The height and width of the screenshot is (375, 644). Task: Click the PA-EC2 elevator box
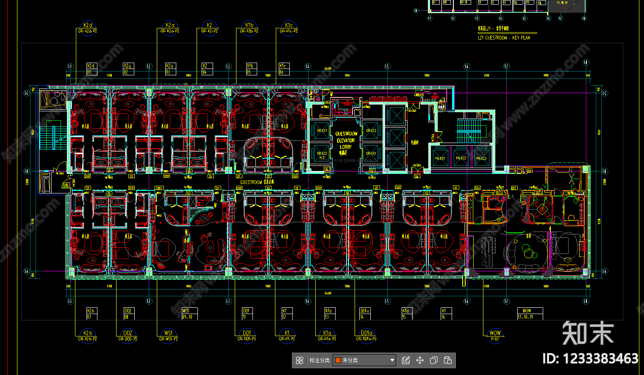(461, 158)
